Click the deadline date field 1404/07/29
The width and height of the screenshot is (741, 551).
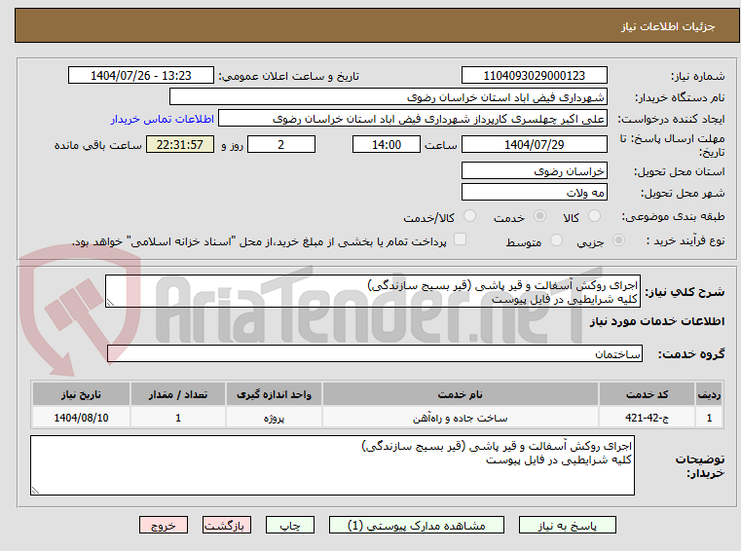tap(534, 144)
